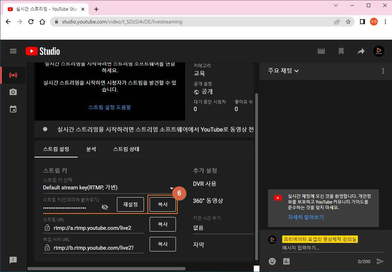This screenshot has height=272, width=392.
Task: Click the 스트림 URL rtmp://a.rtmp.youtube.com/live2 field
Action: pos(93,228)
